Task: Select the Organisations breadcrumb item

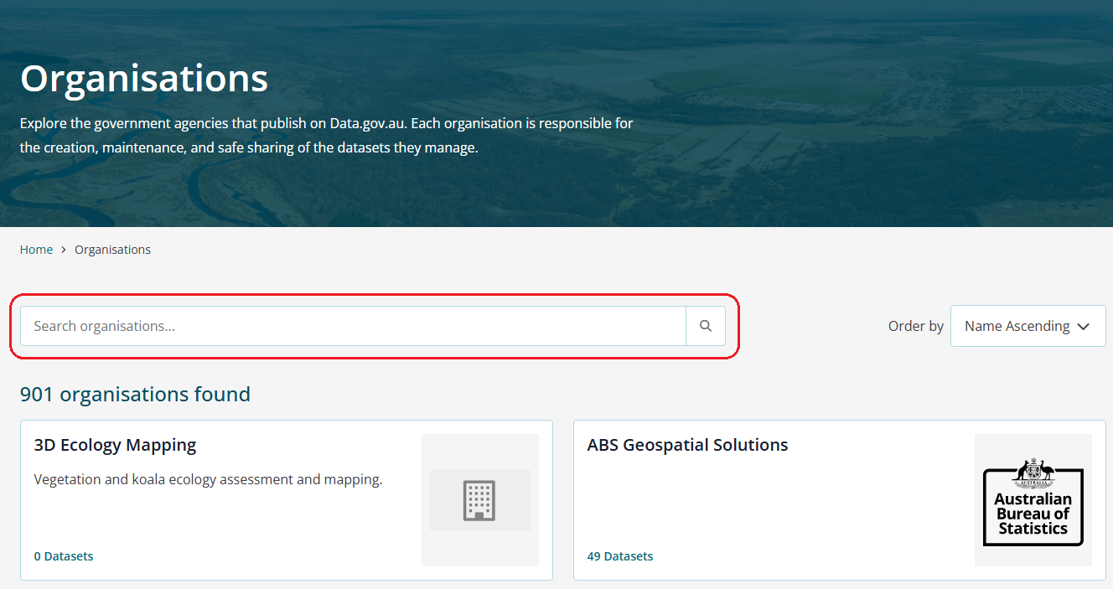Action: click(112, 250)
